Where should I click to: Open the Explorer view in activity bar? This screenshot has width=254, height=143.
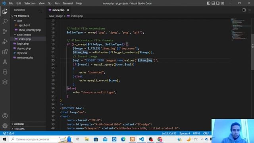[x=5, y=12]
